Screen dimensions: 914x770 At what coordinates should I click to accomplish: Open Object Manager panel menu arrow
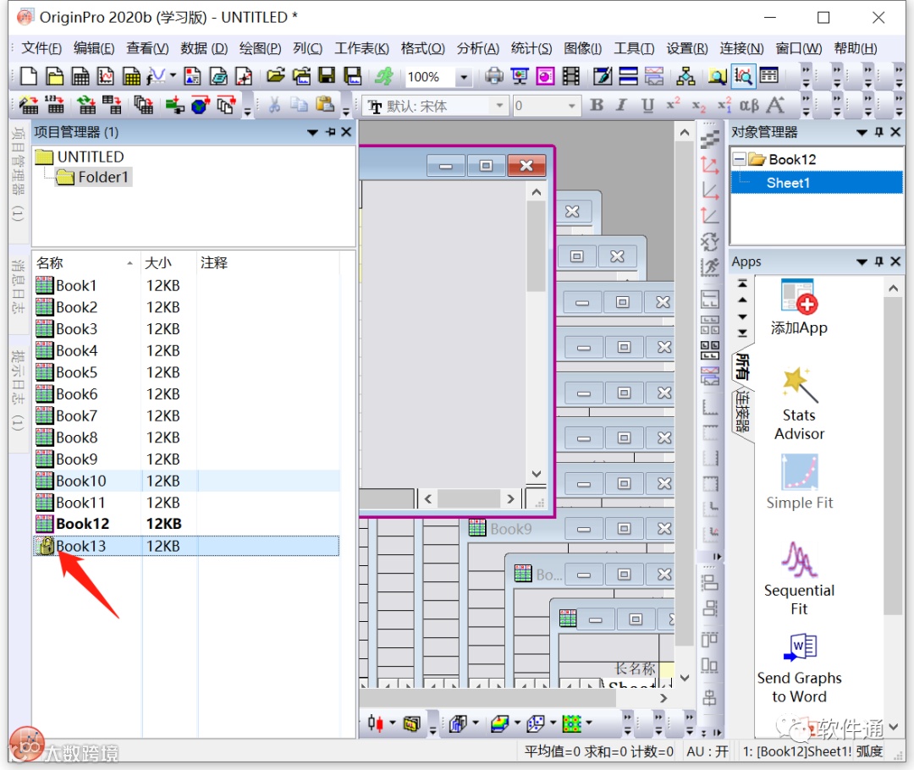pos(862,132)
